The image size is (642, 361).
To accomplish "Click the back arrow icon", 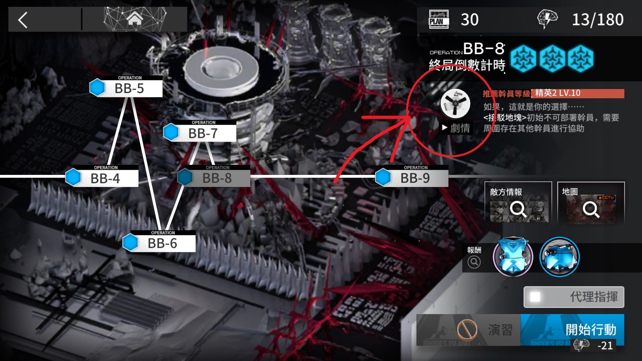I will coord(23,20).
